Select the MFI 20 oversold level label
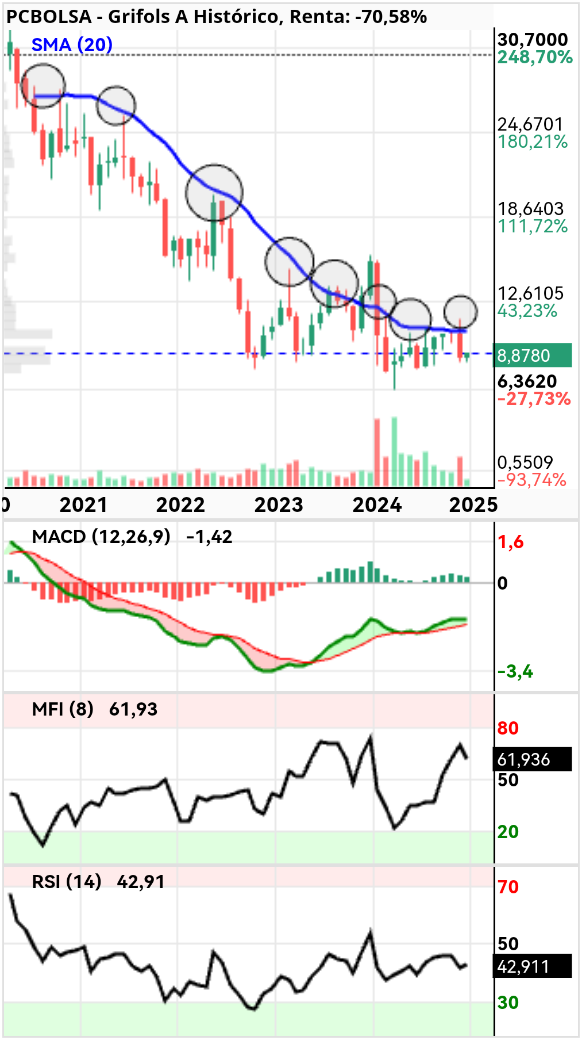The width and height of the screenshot is (582, 1040). pos(508,832)
